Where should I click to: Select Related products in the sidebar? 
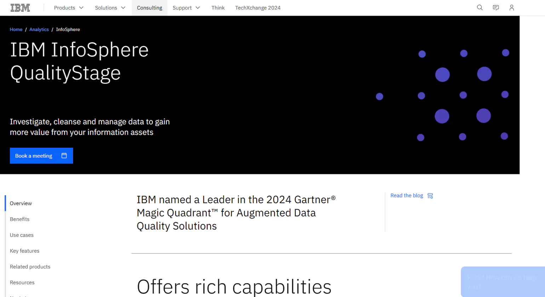(30, 267)
